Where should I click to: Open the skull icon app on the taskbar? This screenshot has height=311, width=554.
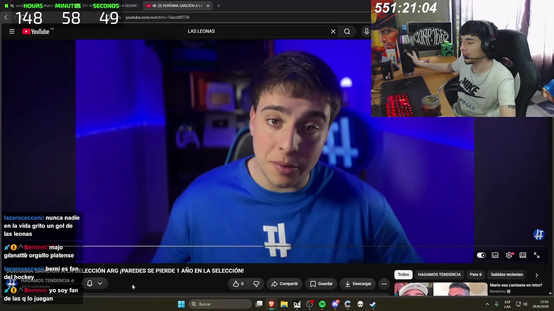click(x=360, y=304)
